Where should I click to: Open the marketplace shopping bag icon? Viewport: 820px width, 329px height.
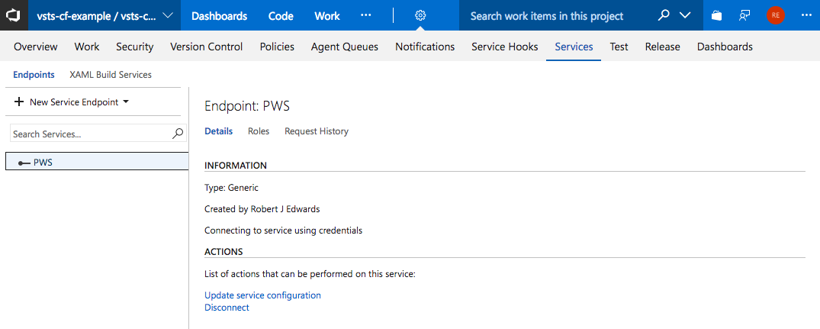716,15
